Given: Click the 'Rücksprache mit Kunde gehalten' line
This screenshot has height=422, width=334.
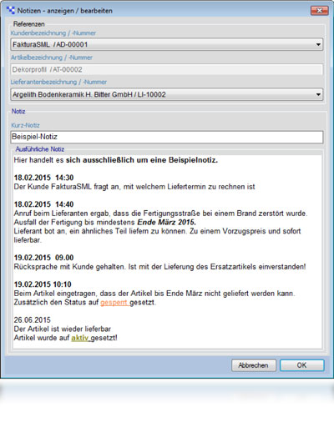Looking at the screenshot, I should (159, 267).
